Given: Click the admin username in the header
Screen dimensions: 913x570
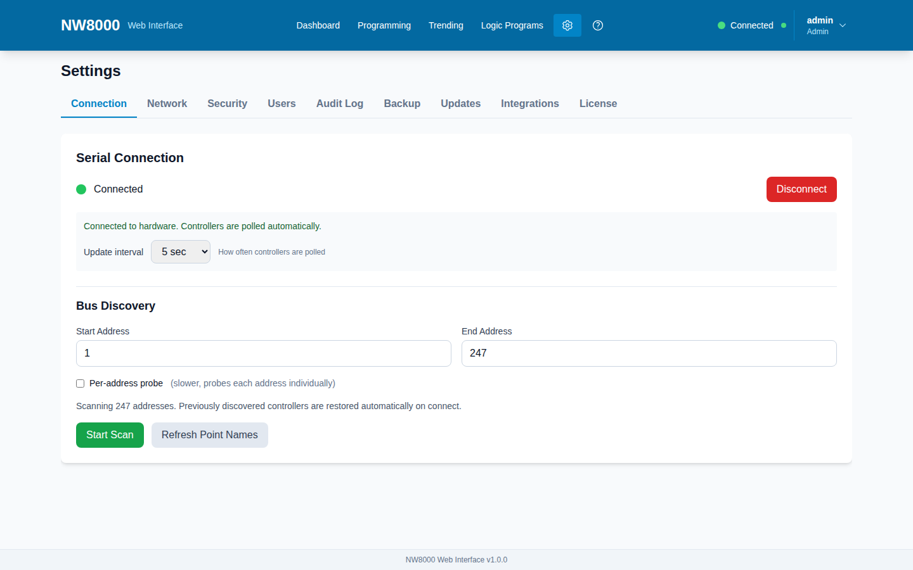Looking at the screenshot, I should (x=820, y=20).
